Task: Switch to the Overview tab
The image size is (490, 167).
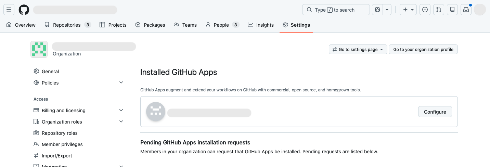Action: point(21,25)
